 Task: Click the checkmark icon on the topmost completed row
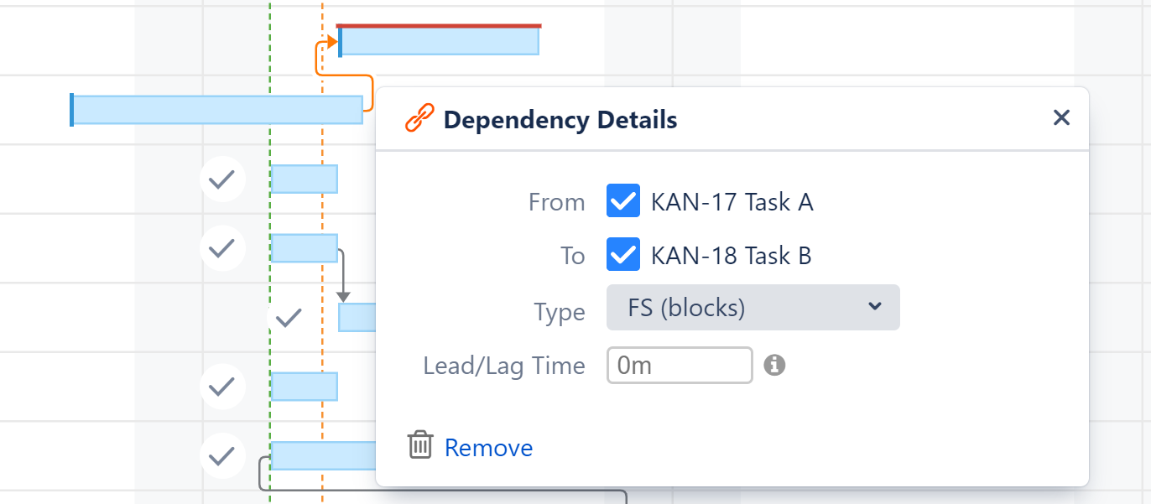222,179
